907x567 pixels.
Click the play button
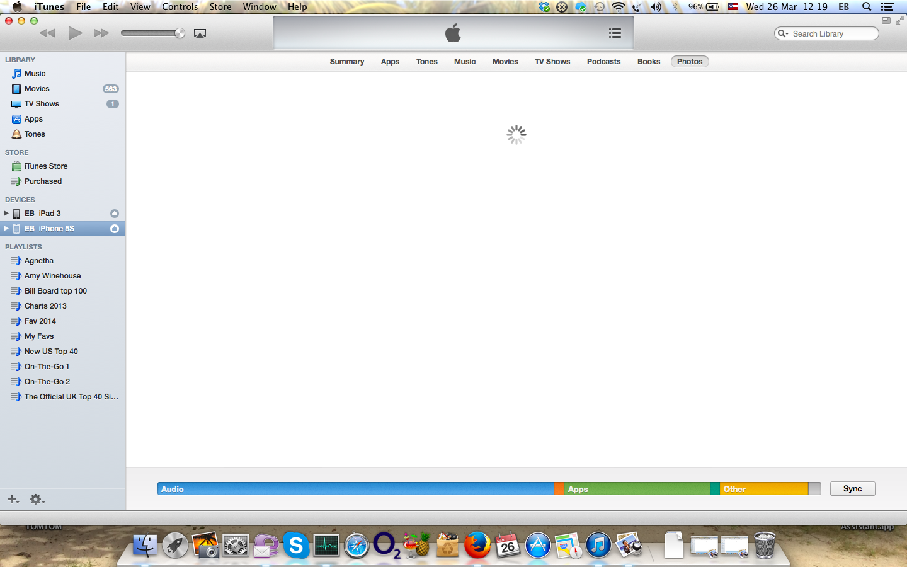coord(76,33)
